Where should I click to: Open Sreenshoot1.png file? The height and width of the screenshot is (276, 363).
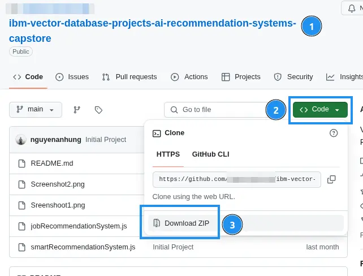pyautogui.click(x=58, y=205)
